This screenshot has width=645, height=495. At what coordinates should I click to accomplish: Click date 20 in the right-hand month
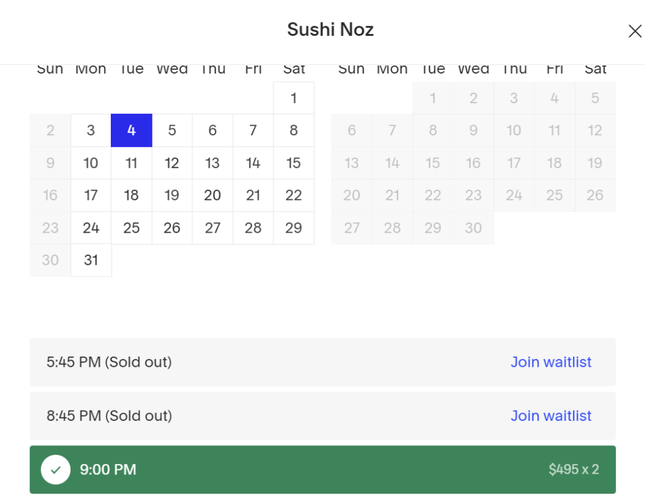351,195
